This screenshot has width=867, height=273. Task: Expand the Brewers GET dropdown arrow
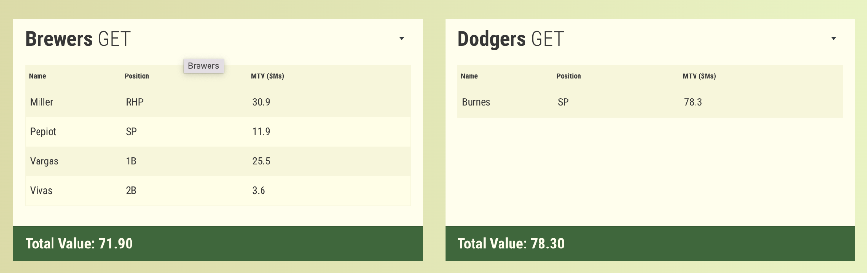tap(401, 38)
